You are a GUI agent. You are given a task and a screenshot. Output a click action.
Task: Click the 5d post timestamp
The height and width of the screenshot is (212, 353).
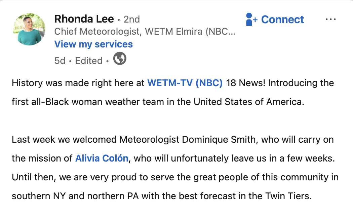[x=60, y=61]
